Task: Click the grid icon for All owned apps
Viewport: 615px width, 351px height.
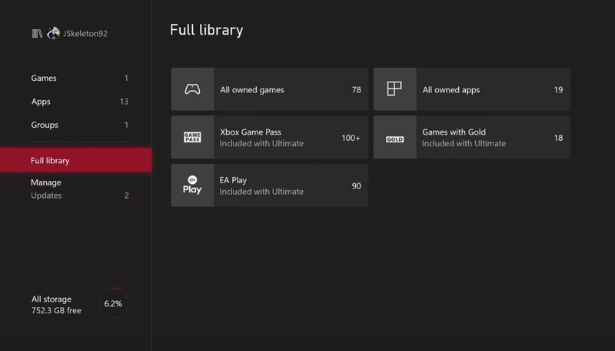Action: pos(394,89)
